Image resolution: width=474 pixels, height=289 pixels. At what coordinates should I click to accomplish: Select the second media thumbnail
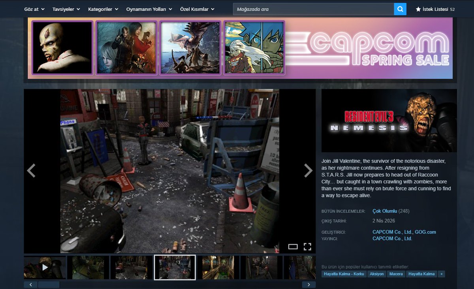88,268
